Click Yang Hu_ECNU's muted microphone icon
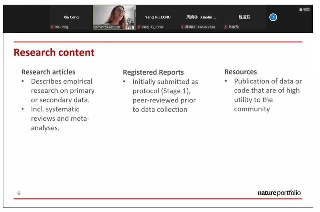 coord(139,27)
